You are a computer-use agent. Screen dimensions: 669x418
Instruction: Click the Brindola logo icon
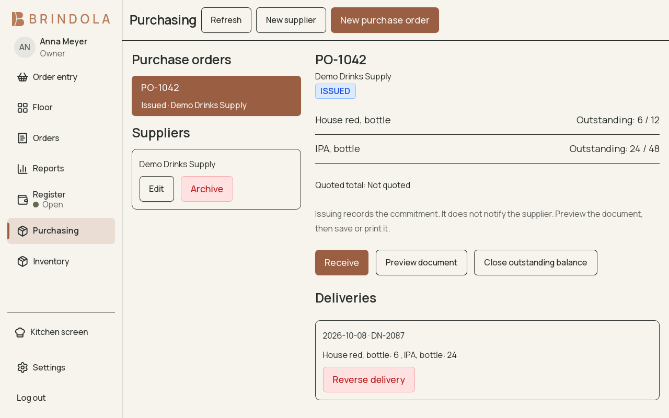pos(18,19)
